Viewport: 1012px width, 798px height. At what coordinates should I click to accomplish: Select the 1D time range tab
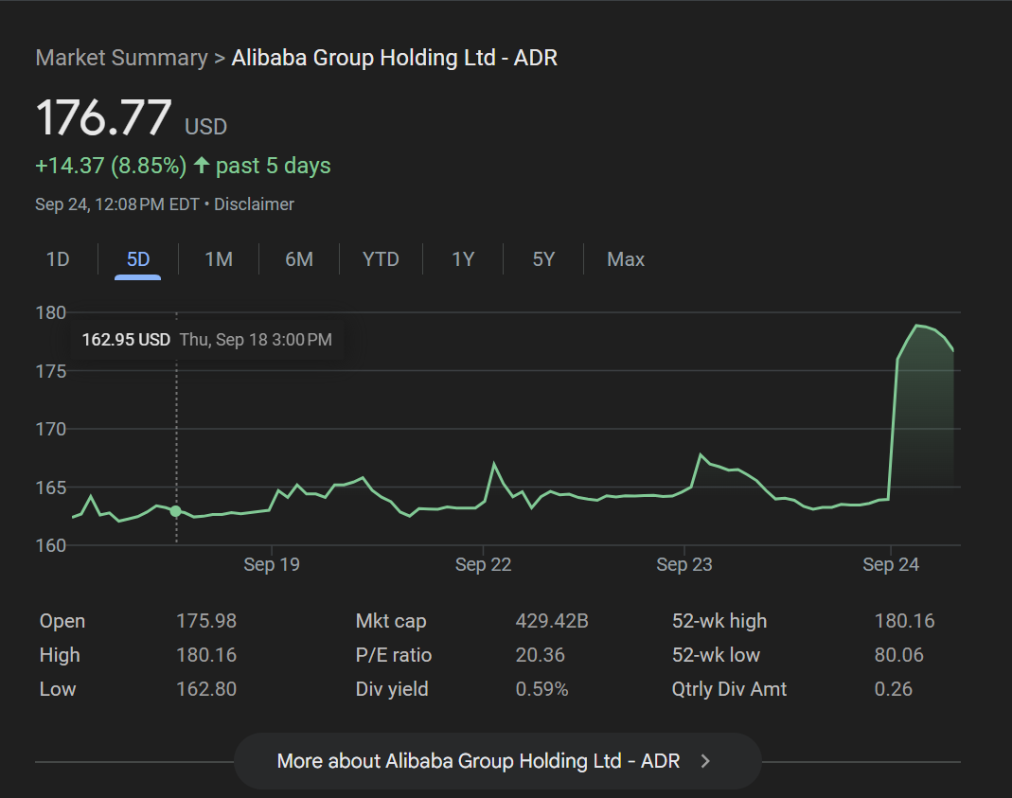click(58, 259)
